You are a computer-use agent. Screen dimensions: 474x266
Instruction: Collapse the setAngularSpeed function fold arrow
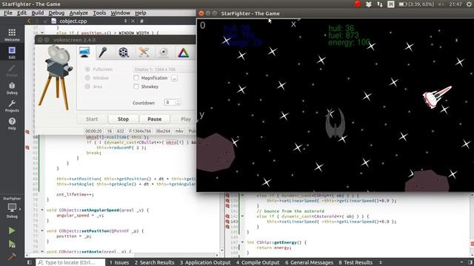pos(42,210)
